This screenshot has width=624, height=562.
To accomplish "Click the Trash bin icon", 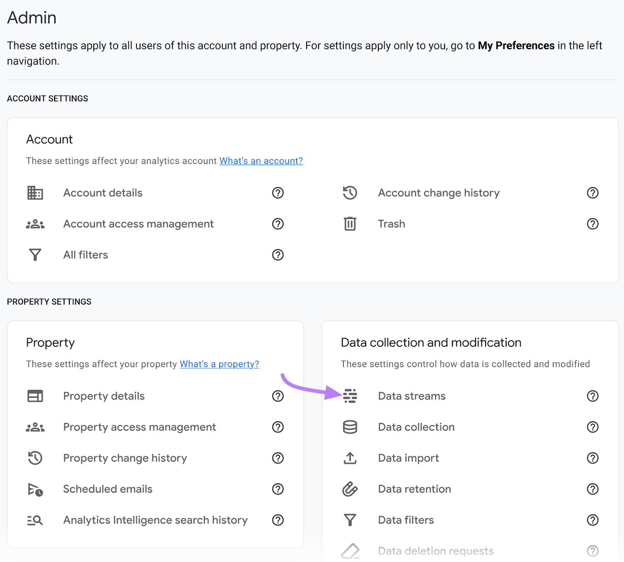I will tap(350, 224).
